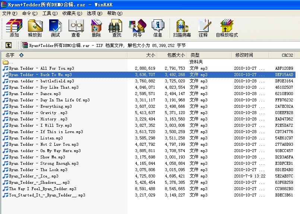Image resolution: width=300 pixels, height=214 pixels.
Task: Click the parent folder '..' icon
Action: [x=5, y=62]
